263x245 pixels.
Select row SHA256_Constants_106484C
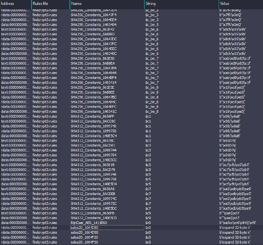(131, 102)
